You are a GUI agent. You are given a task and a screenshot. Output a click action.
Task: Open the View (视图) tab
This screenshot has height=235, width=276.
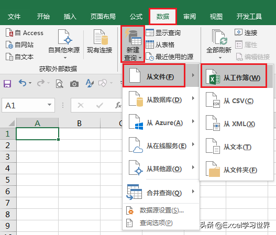coord(216,17)
